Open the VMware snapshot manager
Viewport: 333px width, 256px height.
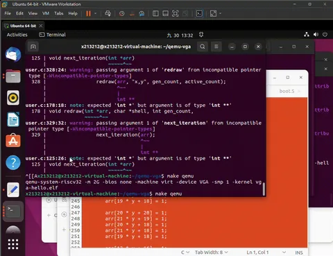coord(142,14)
